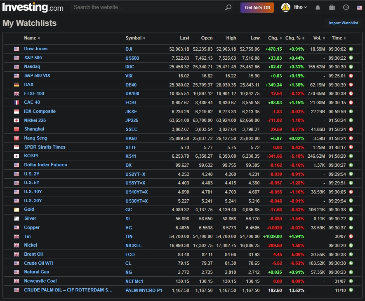
Task: Click the Indonesia flag beside IDX Composite
Action: pyautogui.click(x=16, y=112)
